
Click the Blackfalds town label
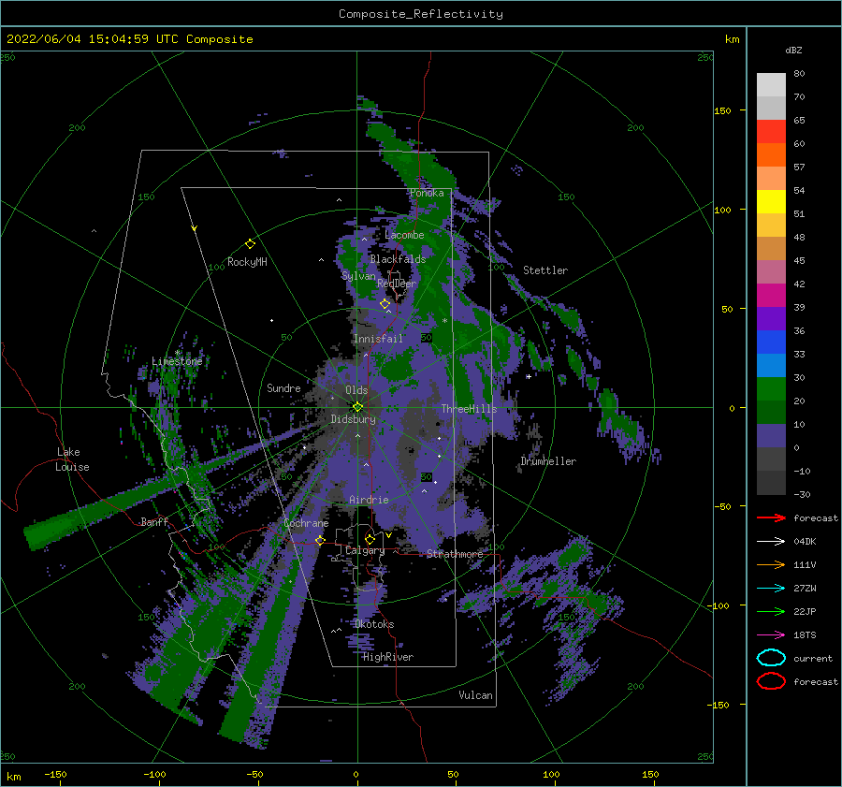[398, 259]
